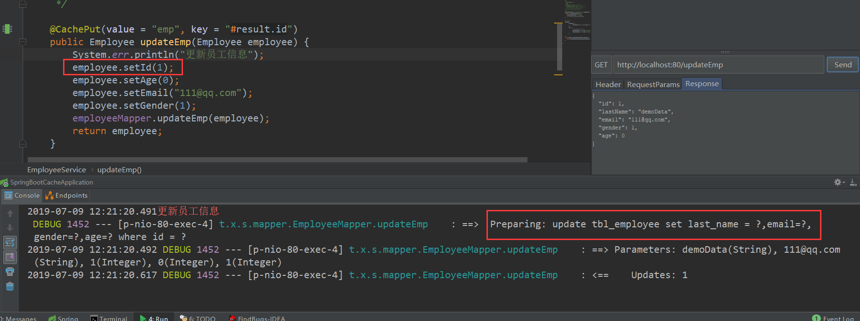
Task: Open the Terminal tool window
Action: point(109,319)
